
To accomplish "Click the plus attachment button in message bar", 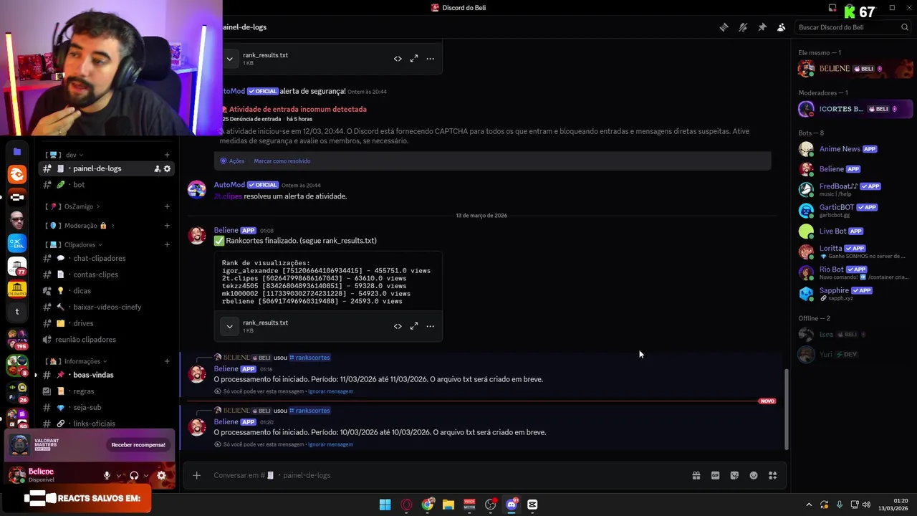I will coord(196,475).
